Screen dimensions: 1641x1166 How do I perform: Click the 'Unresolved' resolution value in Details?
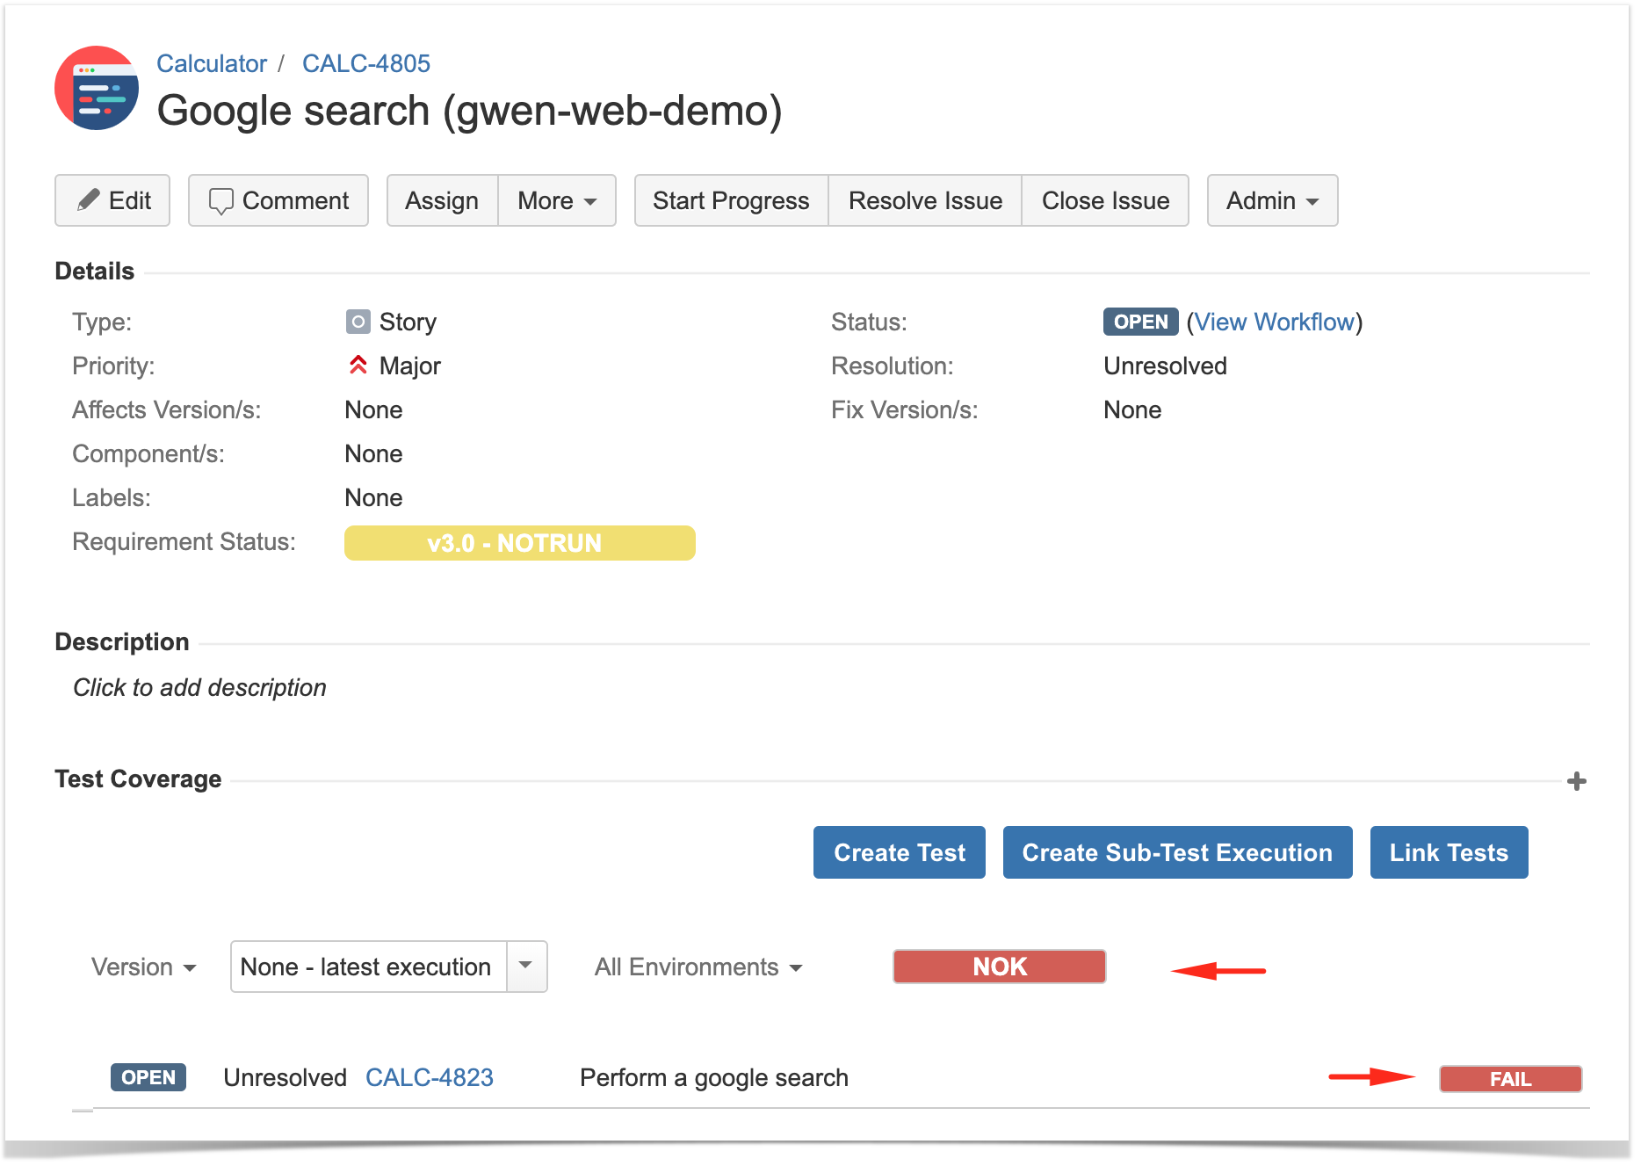(x=1165, y=366)
